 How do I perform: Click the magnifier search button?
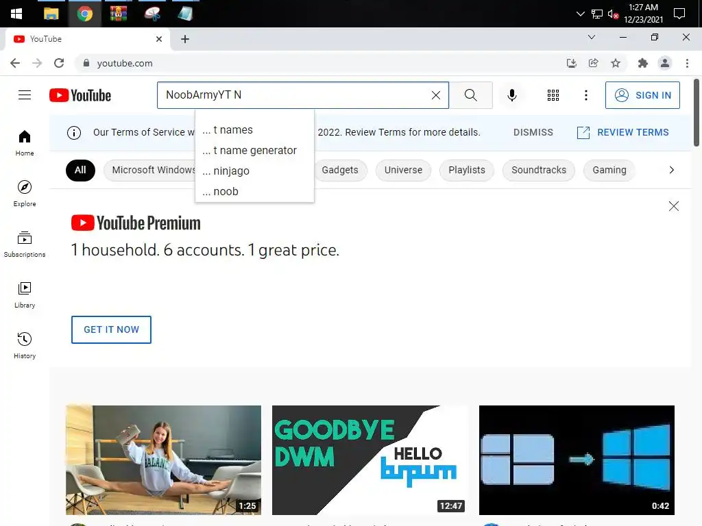(x=470, y=95)
